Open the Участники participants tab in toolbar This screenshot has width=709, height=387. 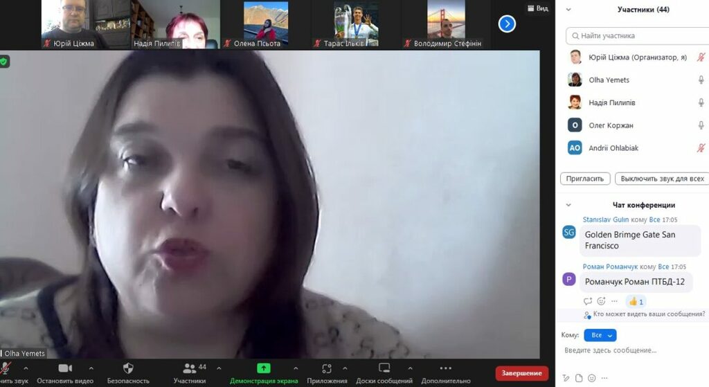coord(190,368)
